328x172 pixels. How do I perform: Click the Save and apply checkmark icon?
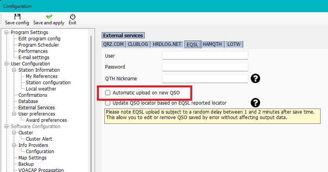click(x=49, y=16)
